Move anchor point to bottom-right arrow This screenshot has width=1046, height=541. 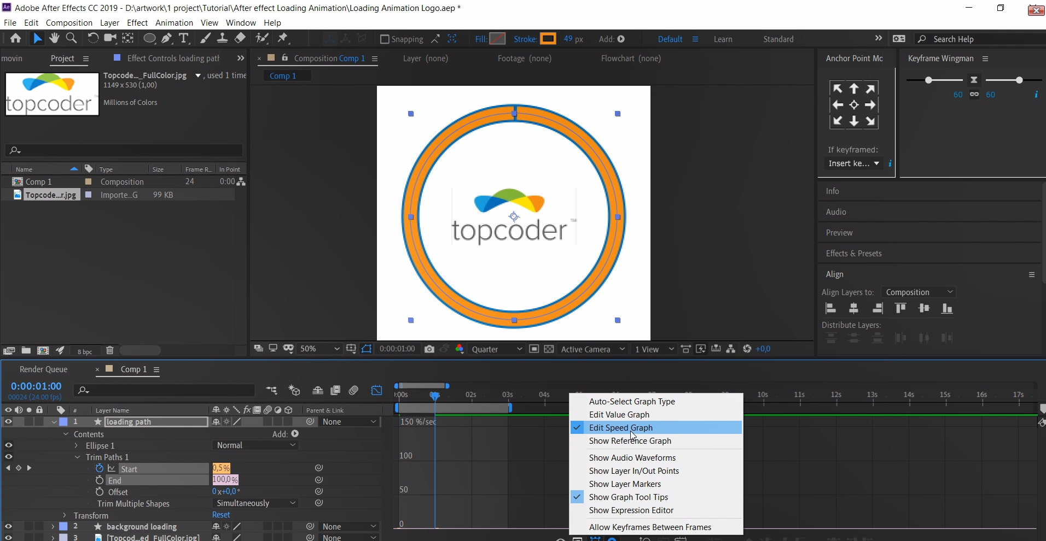(870, 121)
